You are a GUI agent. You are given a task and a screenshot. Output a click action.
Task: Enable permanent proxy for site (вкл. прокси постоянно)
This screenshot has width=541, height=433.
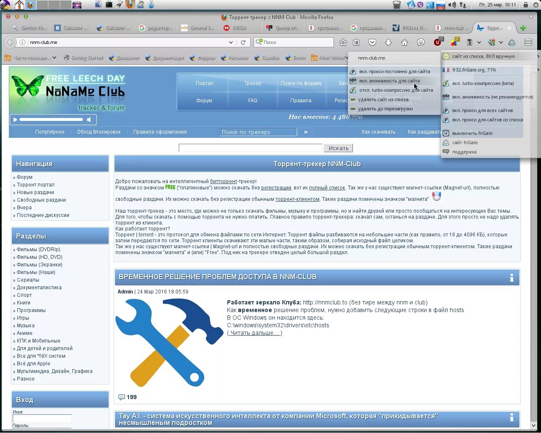tap(394, 71)
